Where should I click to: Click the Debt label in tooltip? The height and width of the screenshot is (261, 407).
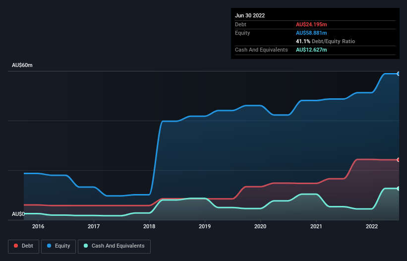click(240, 24)
